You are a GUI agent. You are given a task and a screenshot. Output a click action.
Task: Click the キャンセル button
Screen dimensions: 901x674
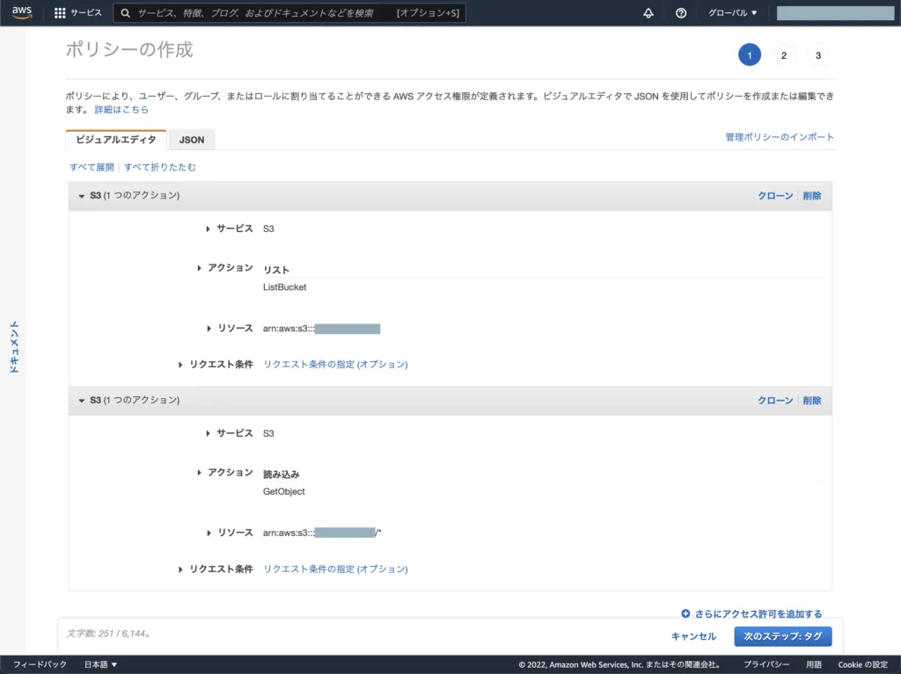tap(693, 636)
